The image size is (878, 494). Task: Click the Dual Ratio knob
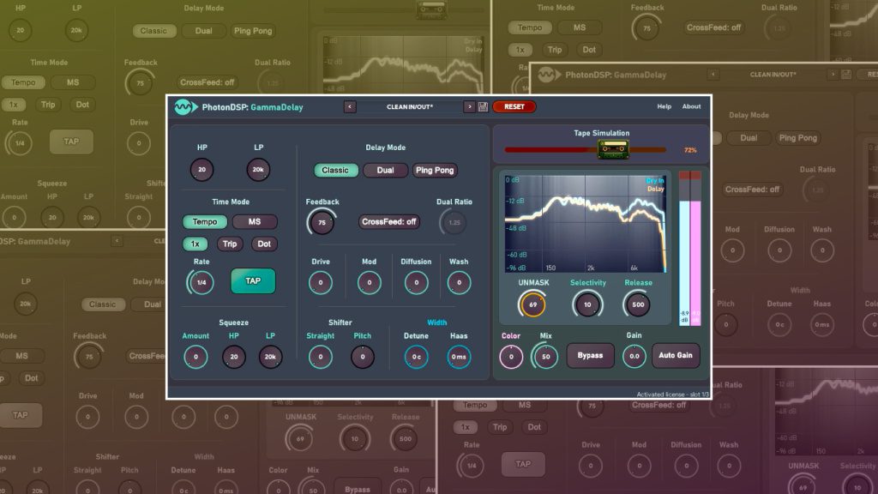point(454,222)
